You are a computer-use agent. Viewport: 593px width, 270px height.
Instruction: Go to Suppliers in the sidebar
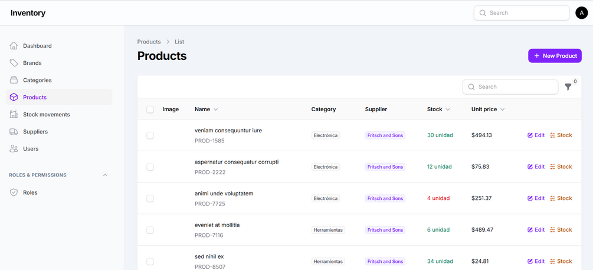click(x=59, y=132)
